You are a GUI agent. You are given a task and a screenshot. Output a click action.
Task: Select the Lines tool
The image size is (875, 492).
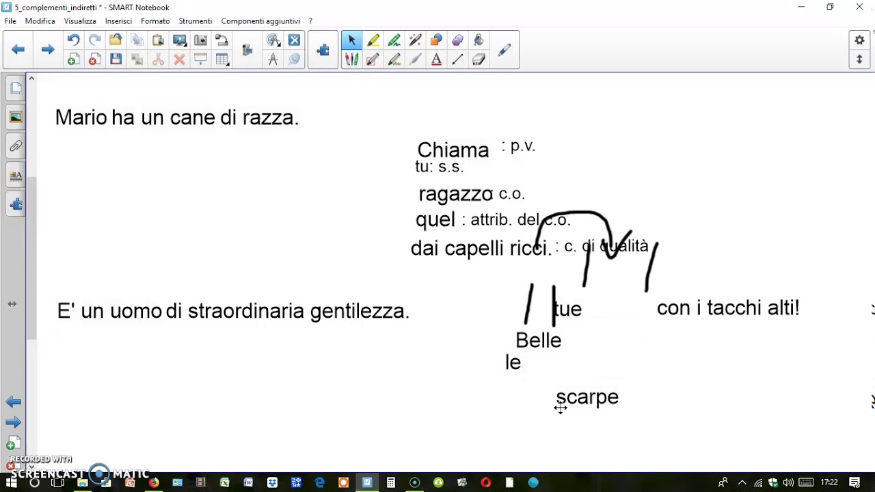[457, 59]
